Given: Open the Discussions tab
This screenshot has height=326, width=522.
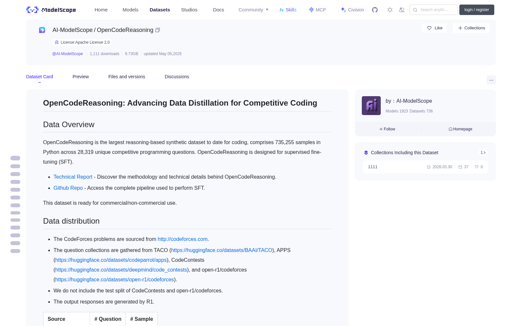Looking at the screenshot, I should click(177, 77).
